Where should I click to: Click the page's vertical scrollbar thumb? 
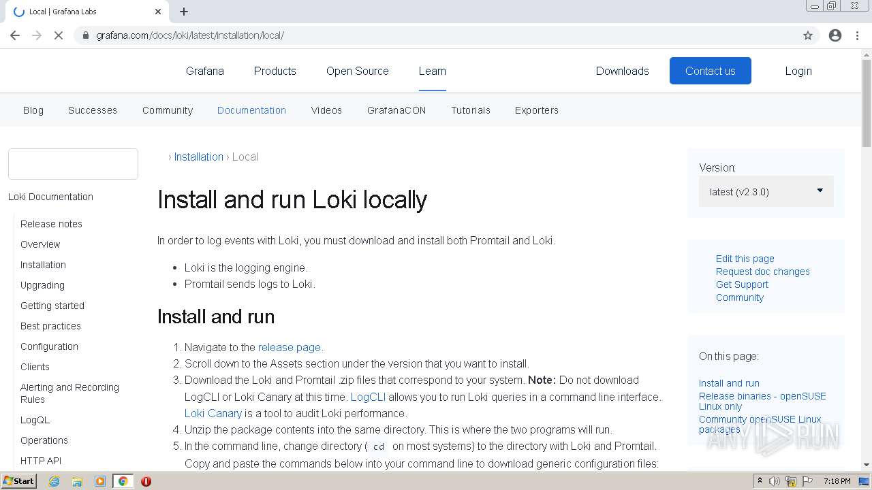[x=867, y=102]
